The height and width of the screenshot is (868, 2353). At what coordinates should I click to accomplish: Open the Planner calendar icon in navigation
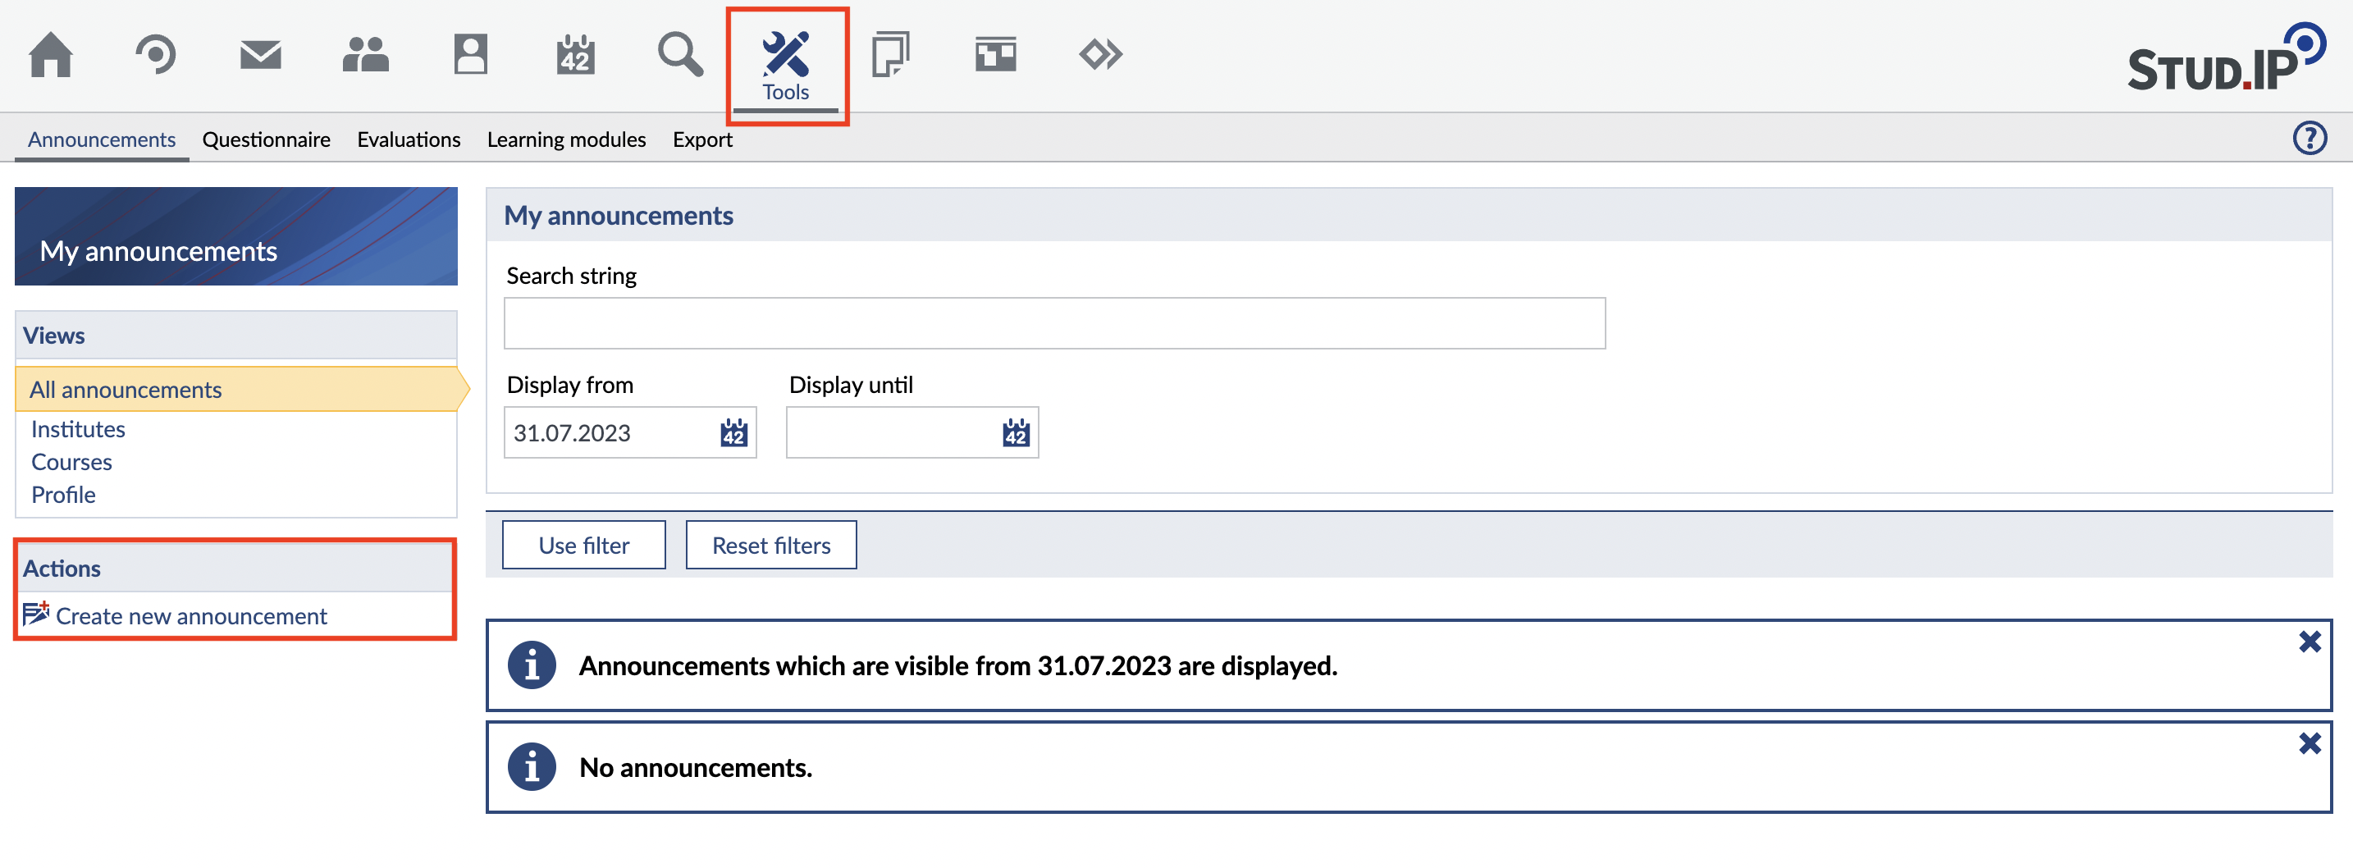[575, 55]
